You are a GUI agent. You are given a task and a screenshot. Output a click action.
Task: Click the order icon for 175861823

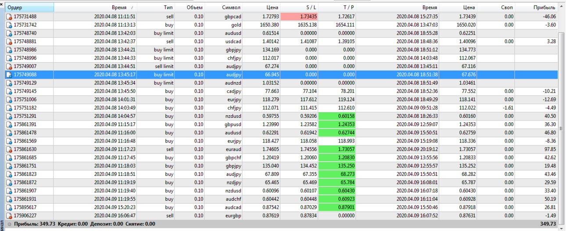click(9, 174)
